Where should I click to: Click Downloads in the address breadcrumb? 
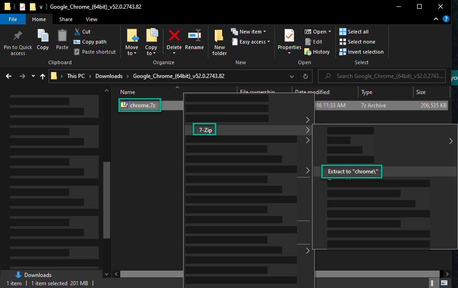coord(109,76)
